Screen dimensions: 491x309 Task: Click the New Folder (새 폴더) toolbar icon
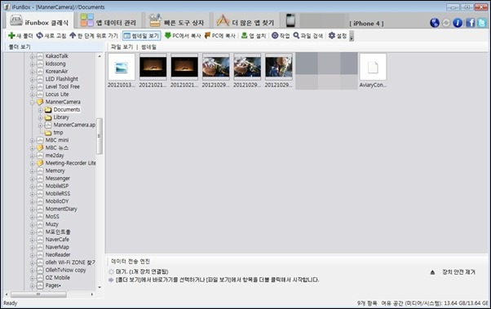coord(11,36)
